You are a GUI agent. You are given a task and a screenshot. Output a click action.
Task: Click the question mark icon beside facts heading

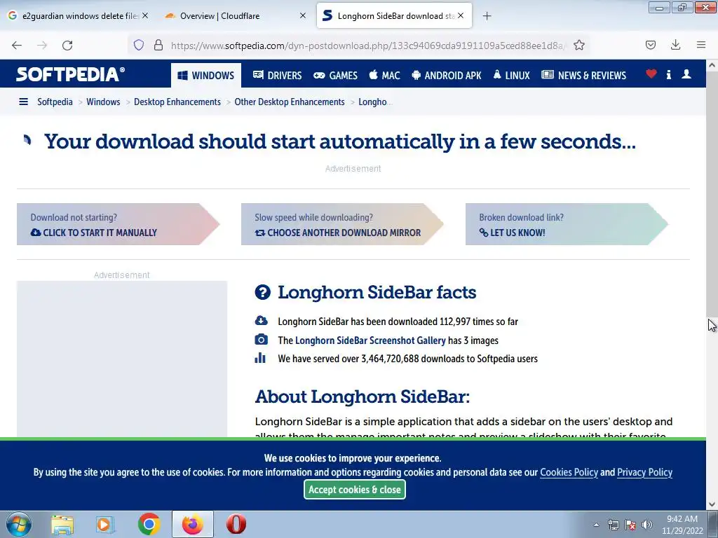click(263, 292)
